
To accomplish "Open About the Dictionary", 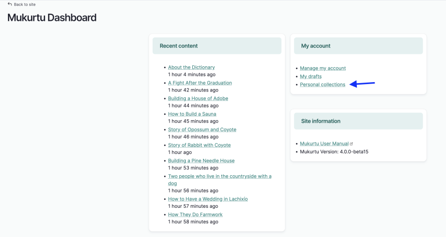I will pyautogui.click(x=191, y=67).
